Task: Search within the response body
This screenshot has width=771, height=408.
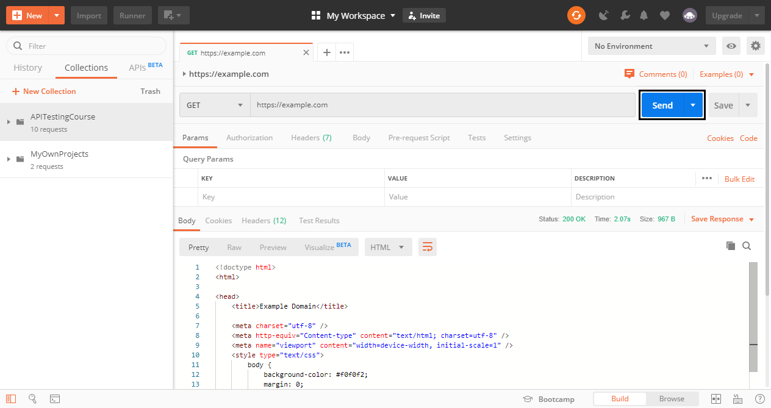Action: [x=747, y=246]
